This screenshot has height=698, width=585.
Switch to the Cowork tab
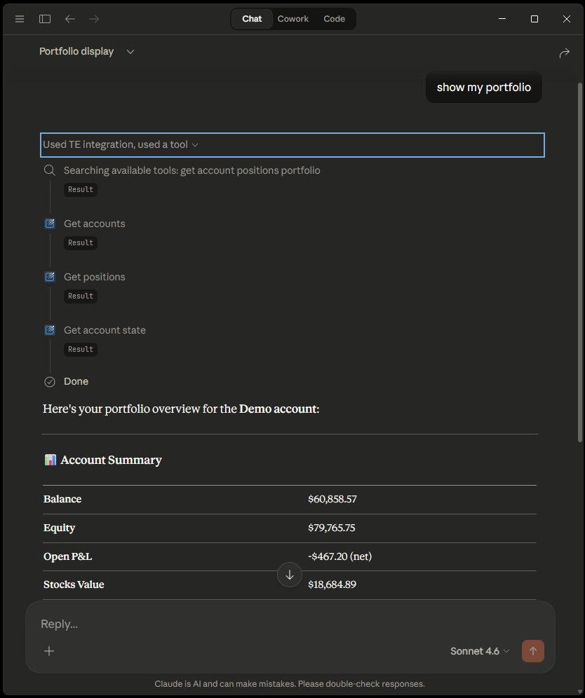tap(292, 19)
